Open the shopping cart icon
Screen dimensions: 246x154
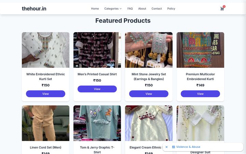222,9
